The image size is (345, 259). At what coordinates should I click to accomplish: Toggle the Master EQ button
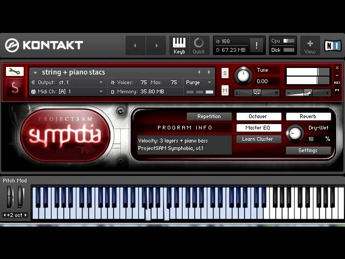(259, 128)
